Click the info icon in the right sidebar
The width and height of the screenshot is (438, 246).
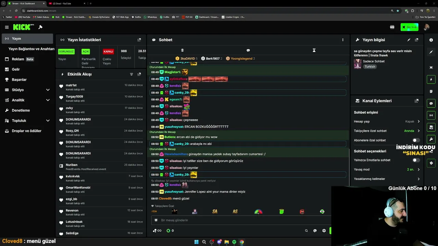431,40
